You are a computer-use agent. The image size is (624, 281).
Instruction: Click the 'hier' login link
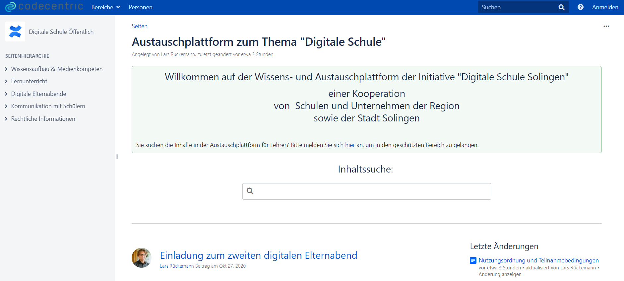coord(350,145)
